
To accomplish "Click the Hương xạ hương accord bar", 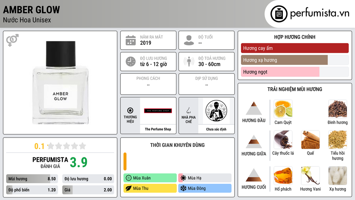I will [x=295, y=60].
